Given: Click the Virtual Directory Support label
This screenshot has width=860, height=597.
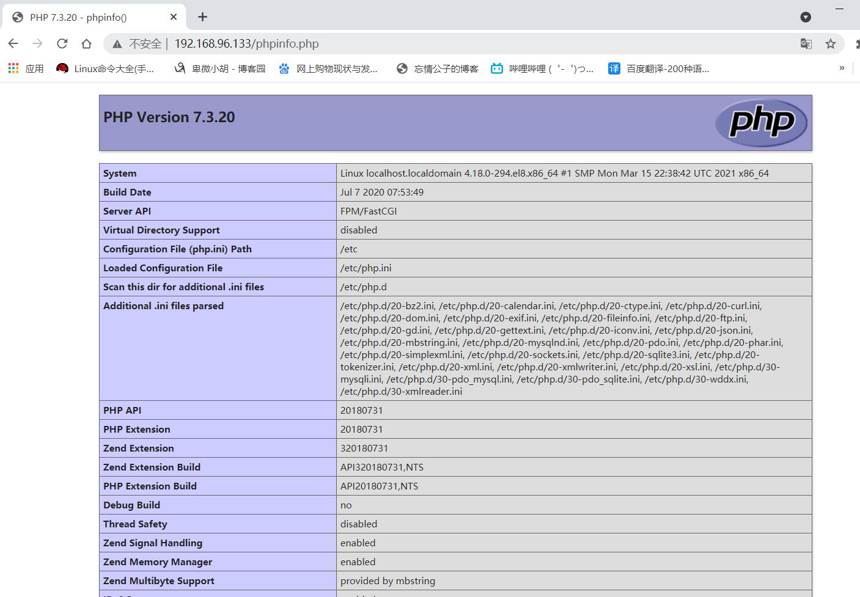Looking at the screenshot, I should point(161,230).
